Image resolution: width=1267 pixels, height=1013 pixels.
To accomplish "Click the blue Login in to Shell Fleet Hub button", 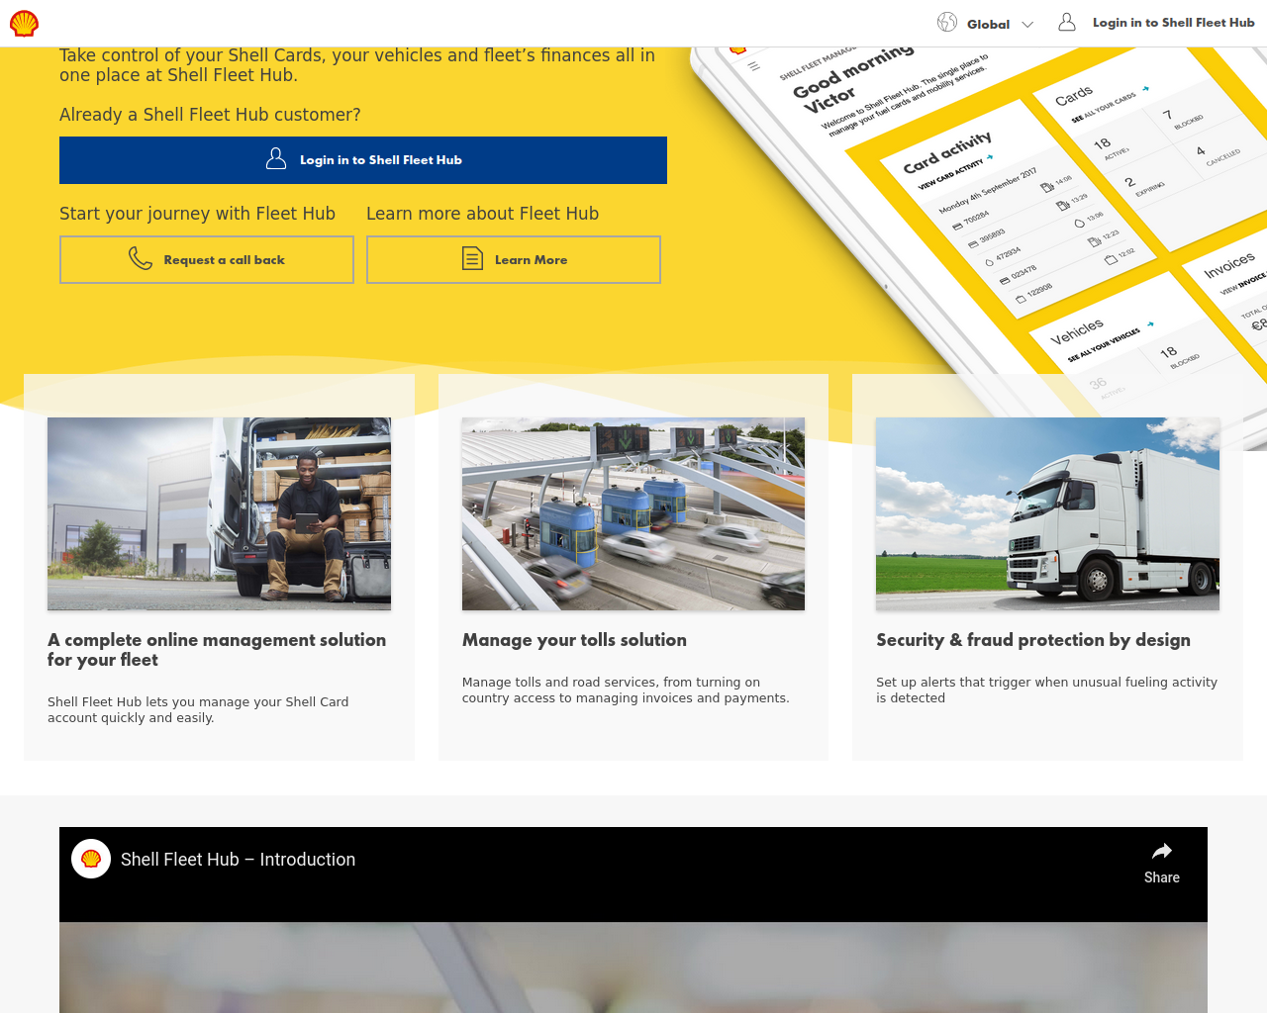I will (x=363, y=160).
